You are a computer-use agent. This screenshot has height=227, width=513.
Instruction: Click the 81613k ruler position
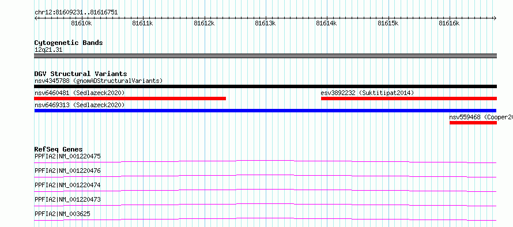[265, 23]
